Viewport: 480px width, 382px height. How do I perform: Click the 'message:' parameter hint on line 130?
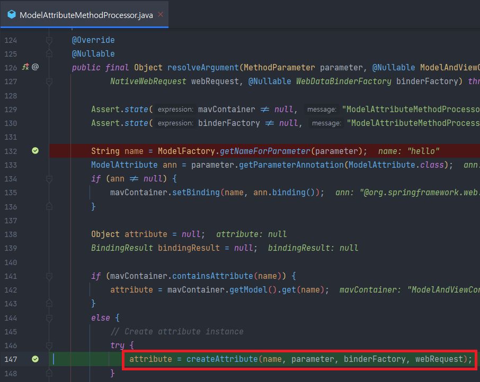326,123
